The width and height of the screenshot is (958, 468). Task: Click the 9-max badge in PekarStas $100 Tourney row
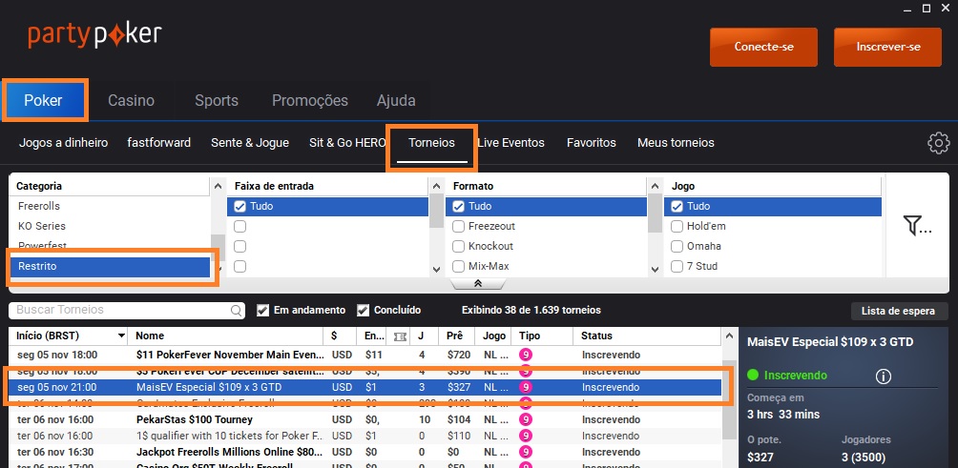[x=526, y=419]
